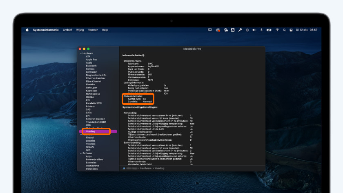This screenshot has height=193, width=343.
Task: Select NVMExpress in the sidebar
Action: tap(93, 94)
